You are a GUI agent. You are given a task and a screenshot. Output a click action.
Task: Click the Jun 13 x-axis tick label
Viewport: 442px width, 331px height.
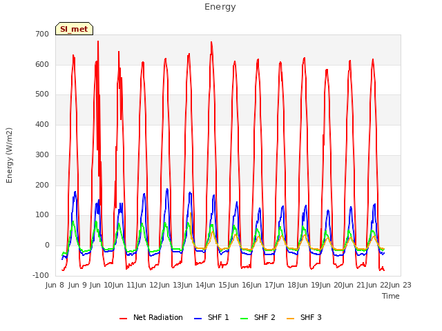[x=171, y=285]
